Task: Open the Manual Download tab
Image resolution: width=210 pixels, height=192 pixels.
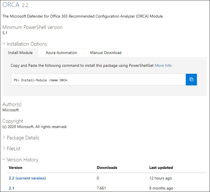Action: pyautogui.click(x=106, y=53)
